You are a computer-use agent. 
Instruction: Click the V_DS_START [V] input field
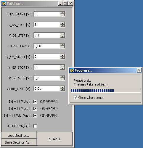[x=47, y=14]
